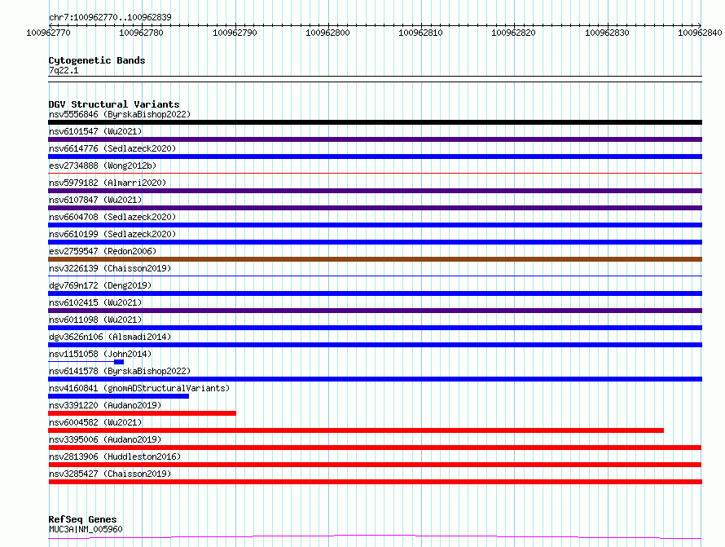Open variant nsv2813906 (Huddleston2016) label
This screenshot has height=547, width=725.
coord(115,457)
